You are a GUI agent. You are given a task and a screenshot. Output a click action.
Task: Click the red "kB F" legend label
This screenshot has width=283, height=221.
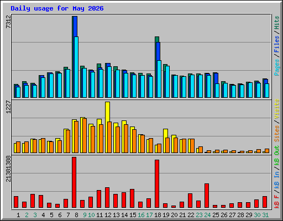tap(276, 202)
